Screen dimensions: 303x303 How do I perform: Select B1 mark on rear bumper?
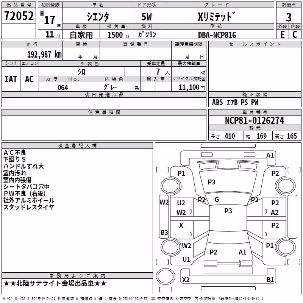click(270, 280)
